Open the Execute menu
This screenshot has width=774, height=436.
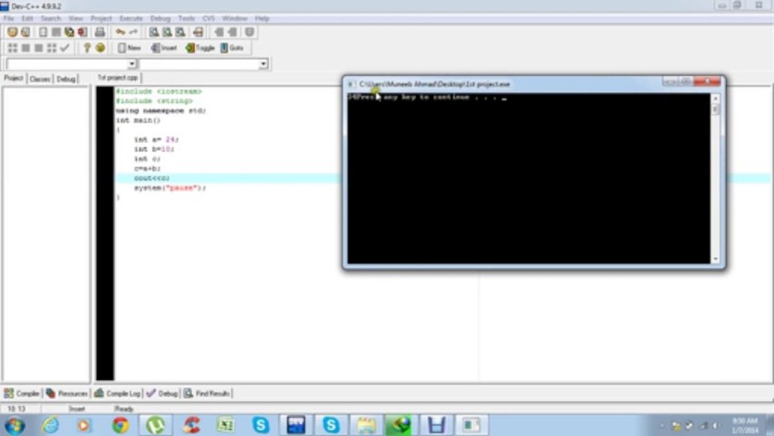point(131,19)
